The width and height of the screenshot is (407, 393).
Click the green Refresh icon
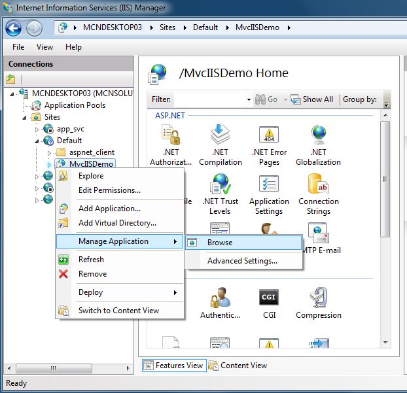[63, 260]
